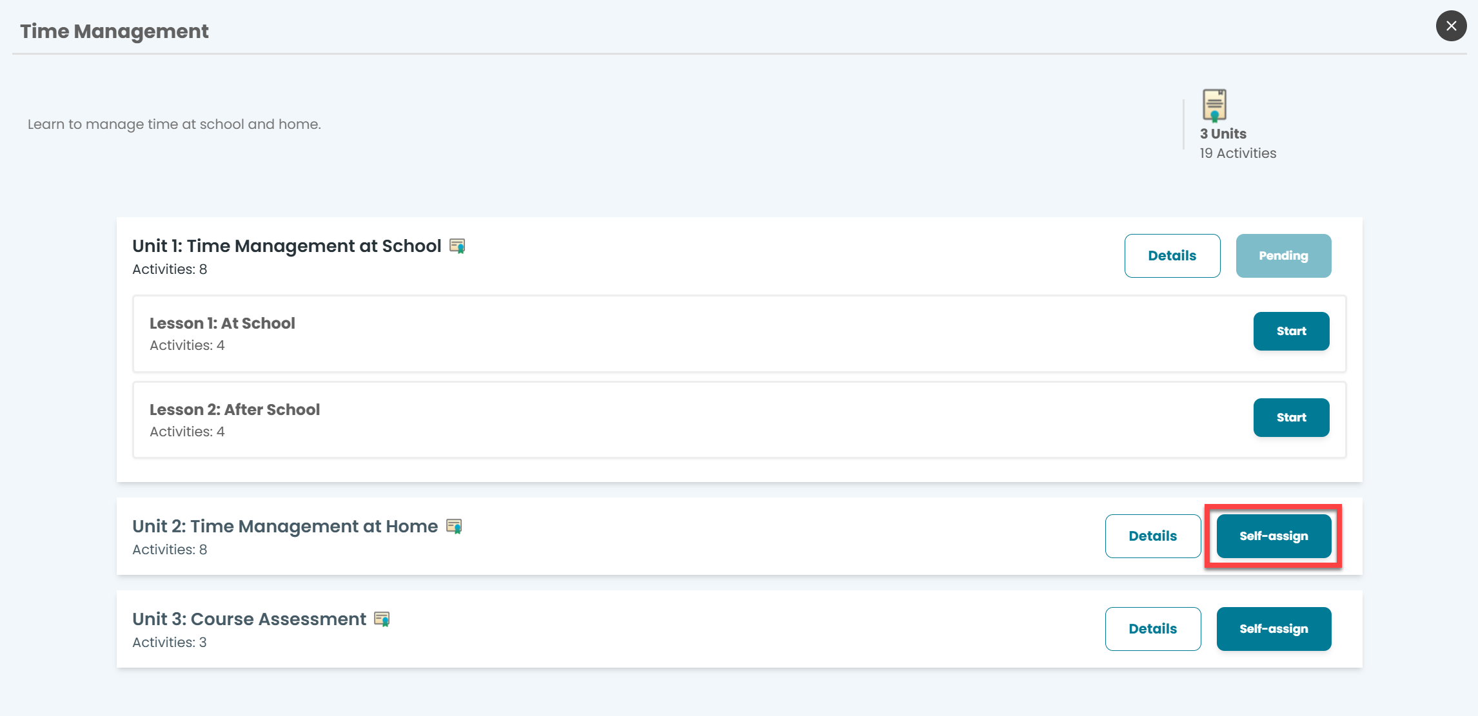Image resolution: width=1478 pixels, height=716 pixels.
Task: Collapse the Unit 1: Time Management at School heading
Action: [287, 246]
